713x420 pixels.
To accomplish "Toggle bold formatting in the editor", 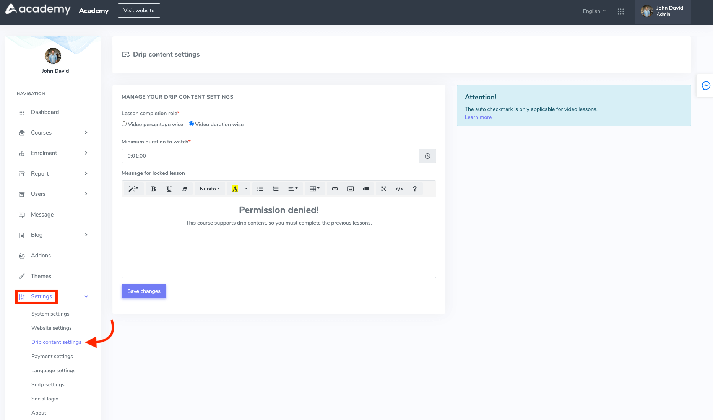I will click(x=153, y=189).
